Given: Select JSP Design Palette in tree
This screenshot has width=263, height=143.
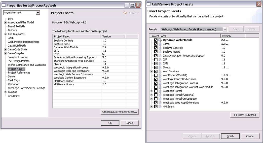Looking at the screenshot, I should click(19, 61).
